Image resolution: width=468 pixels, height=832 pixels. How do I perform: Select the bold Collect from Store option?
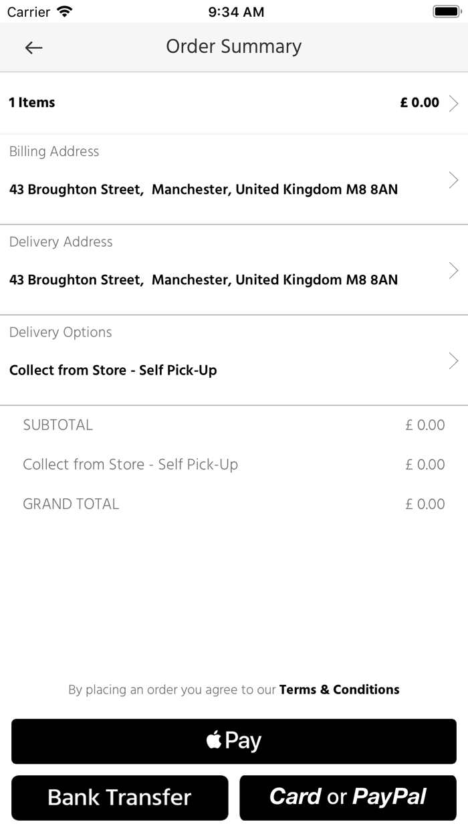point(113,371)
